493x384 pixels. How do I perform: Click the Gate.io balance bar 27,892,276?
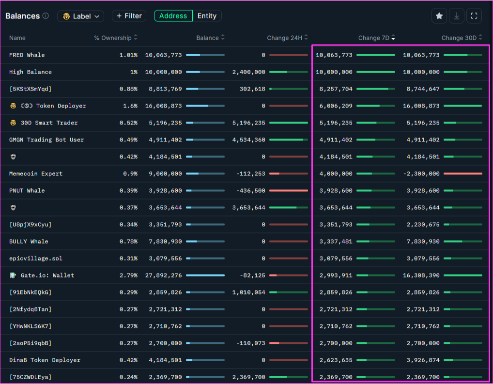click(x=205, y=276)
